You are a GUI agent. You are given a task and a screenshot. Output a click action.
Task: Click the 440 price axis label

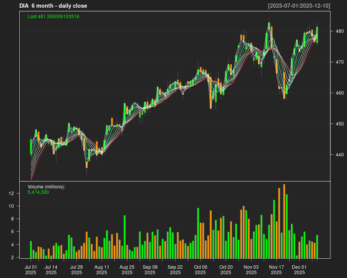point(338,155)
